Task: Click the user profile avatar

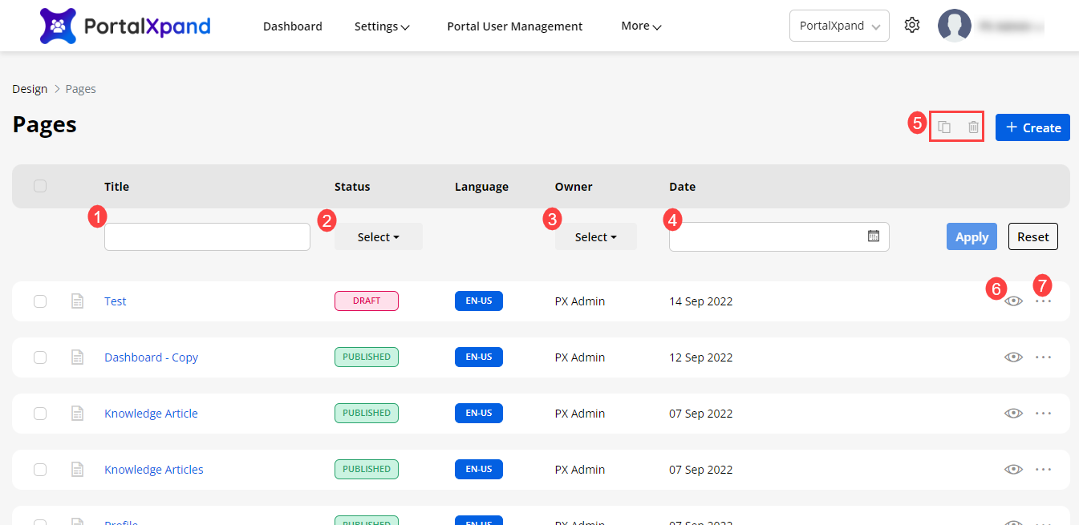Action: tap(954, 26)
